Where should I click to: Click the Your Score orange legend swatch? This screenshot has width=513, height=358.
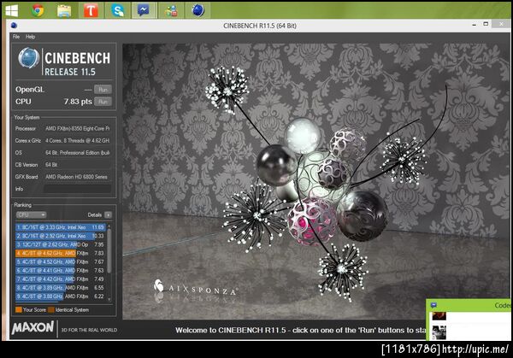19,309
